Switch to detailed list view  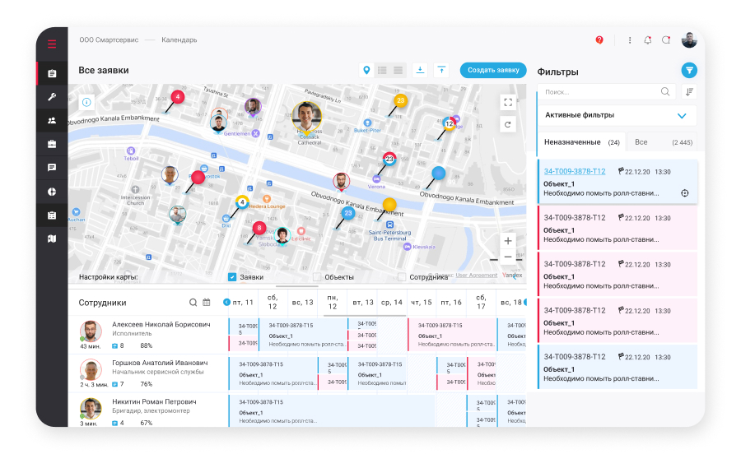(x=382, y=70)
